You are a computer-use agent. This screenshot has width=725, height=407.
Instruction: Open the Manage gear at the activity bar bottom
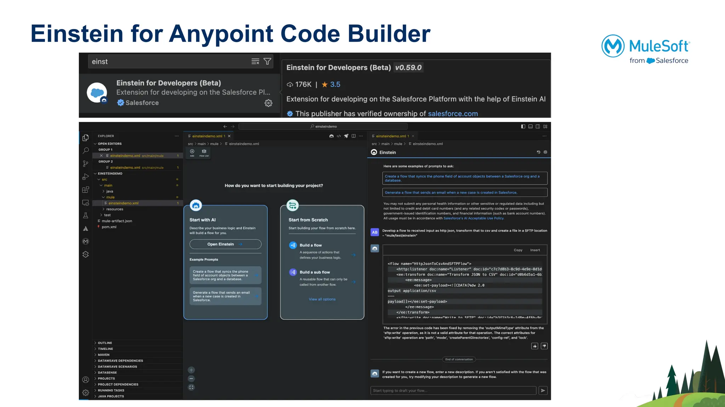[x=85, y=393]
